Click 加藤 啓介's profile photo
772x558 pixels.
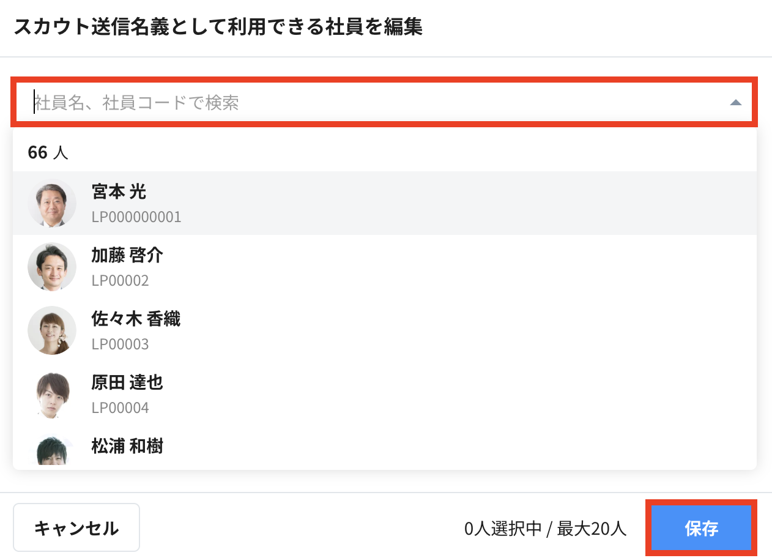tap(52, 267)
